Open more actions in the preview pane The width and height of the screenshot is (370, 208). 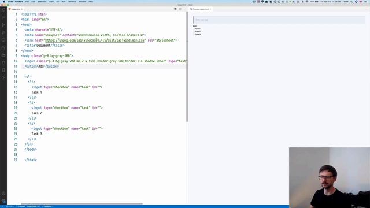tap(367, 9)
